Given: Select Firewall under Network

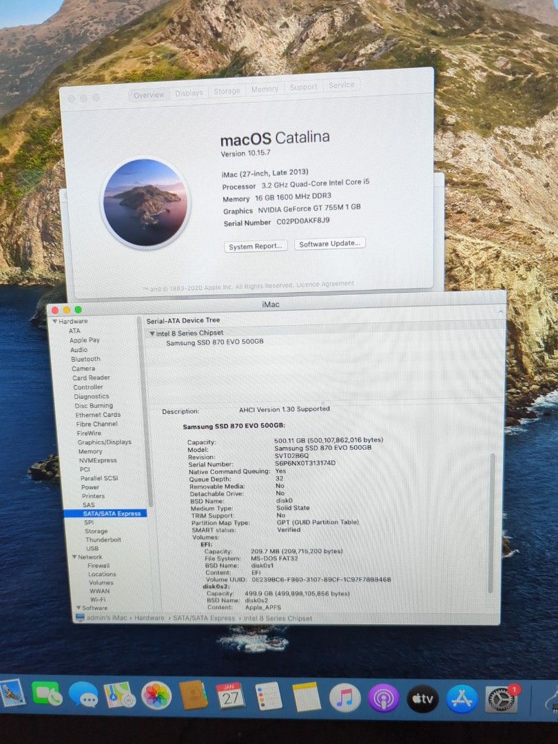Looking at the screenshot, I should [x=99, y=566].
